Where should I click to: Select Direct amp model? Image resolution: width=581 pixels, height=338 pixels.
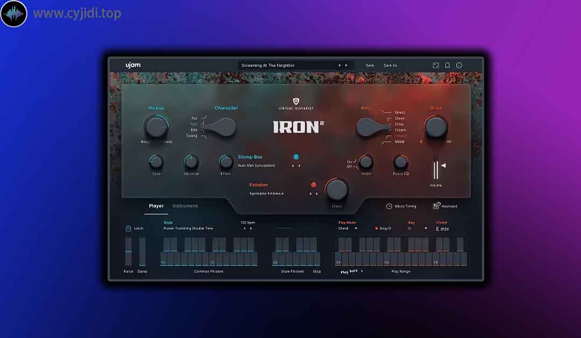400,112
